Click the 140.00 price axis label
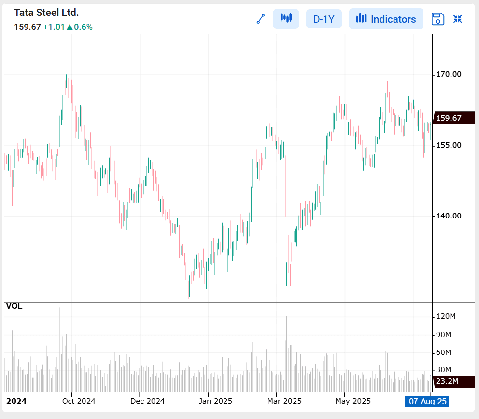This screenshot has width=479, height=419. [449, 216]
